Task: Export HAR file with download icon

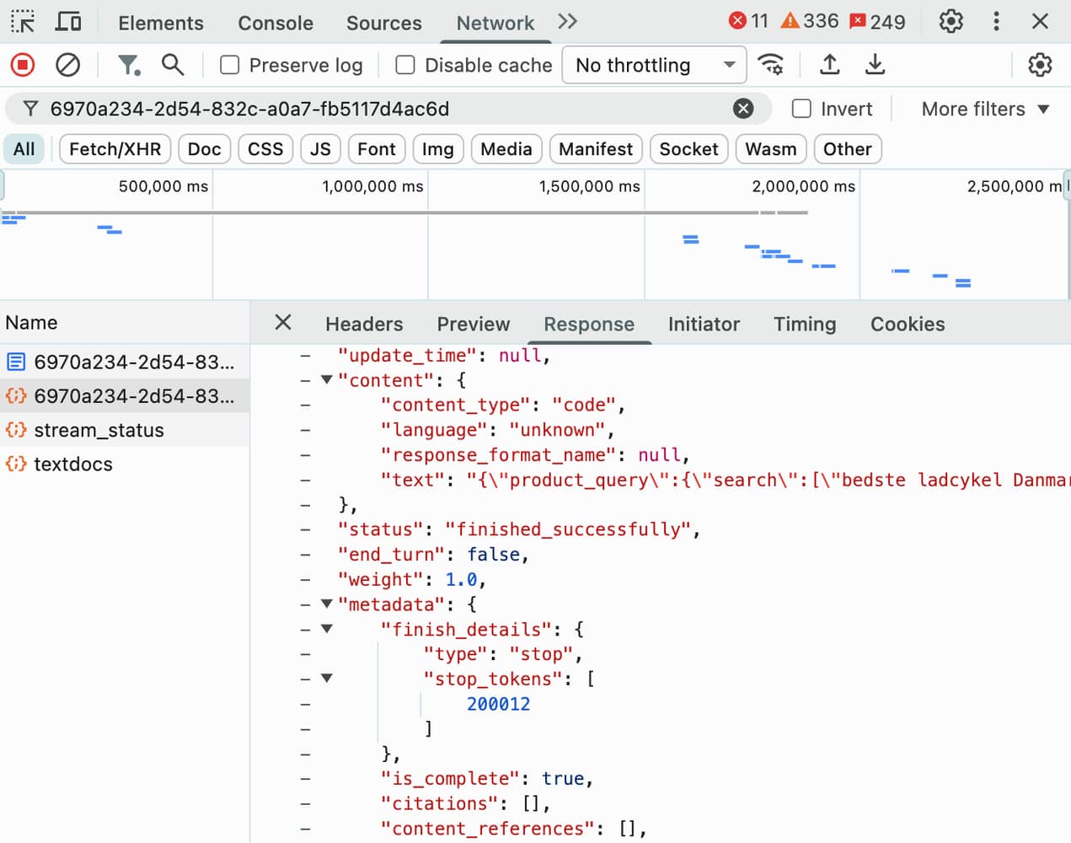Action: coord(876,65)
